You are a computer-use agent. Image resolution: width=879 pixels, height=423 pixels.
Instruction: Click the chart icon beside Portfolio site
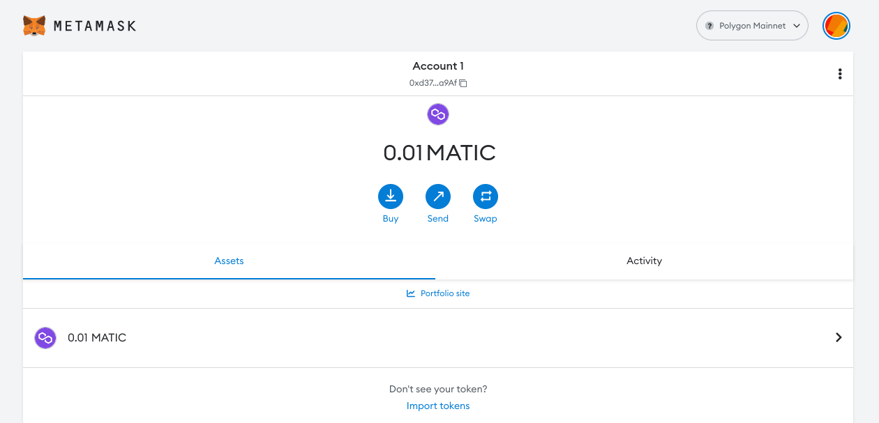tap(411, 293)
